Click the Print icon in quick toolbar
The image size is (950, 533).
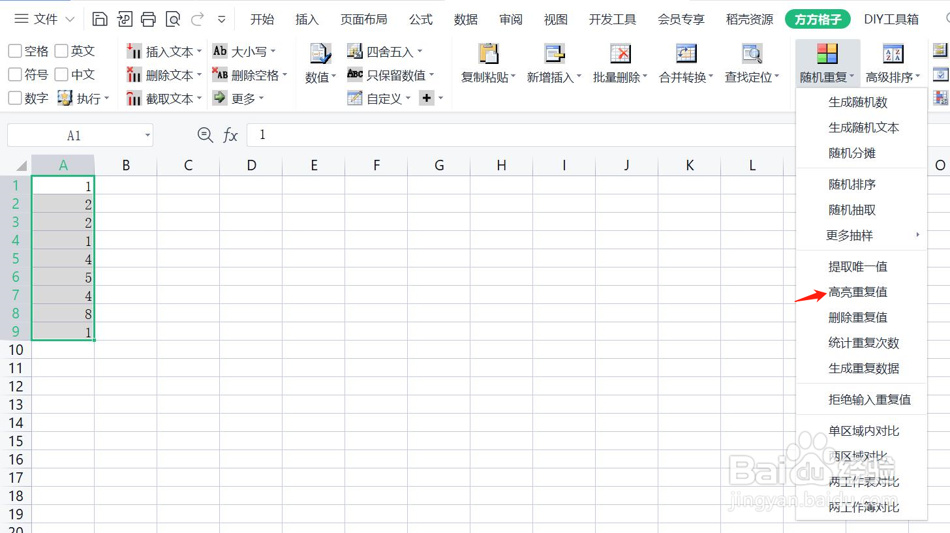coord(149,19)
